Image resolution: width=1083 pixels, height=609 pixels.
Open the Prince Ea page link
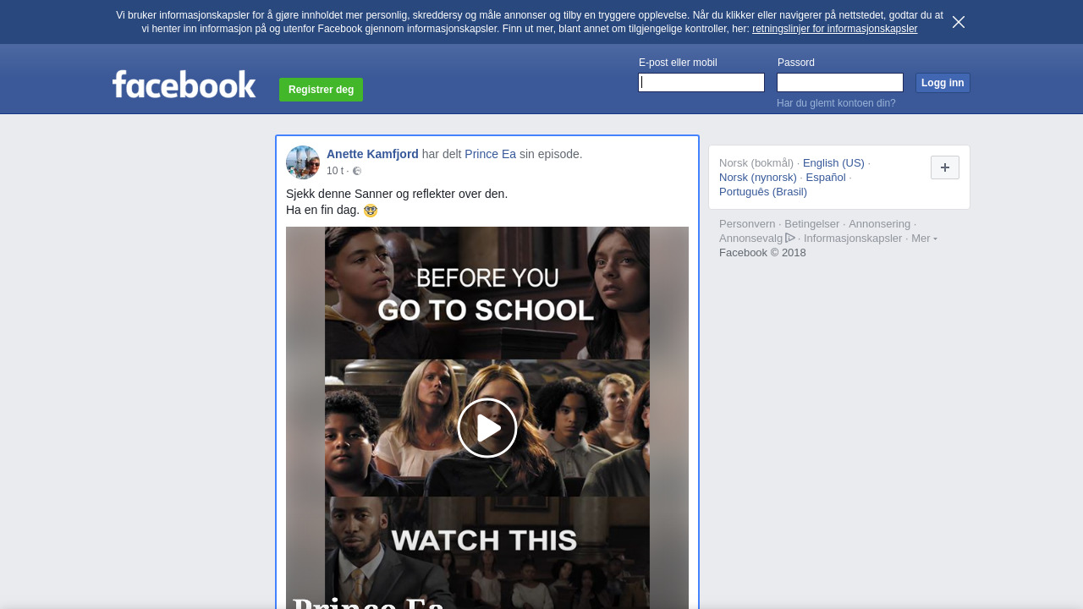click(x=490, y=154)
